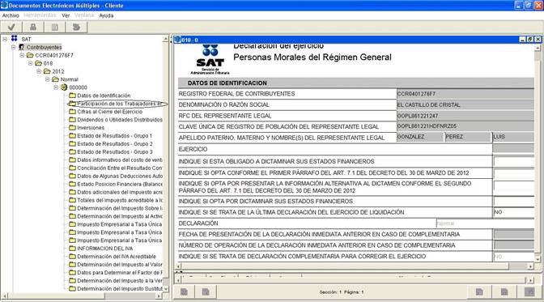Click the last page navigation icon
Screen dimensions: 544x302
click(x=504, y=292)
